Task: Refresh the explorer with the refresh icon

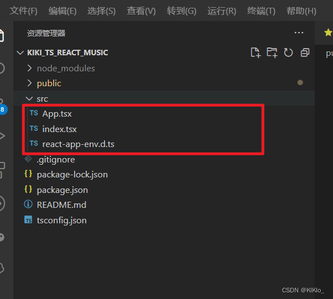Action: click(x=288, y=53)
